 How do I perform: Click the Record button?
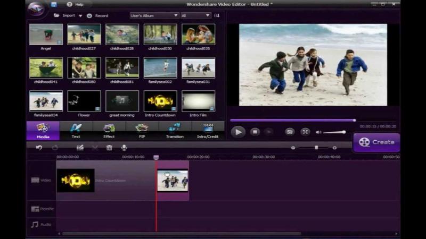(x=97, y=16)
